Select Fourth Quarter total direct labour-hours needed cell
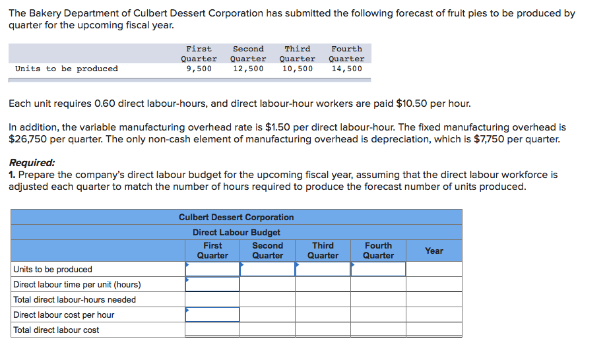The image size is (607, 356). click(x=378, y=299)
